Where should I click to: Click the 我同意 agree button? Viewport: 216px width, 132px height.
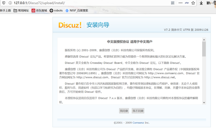(124, 111)
